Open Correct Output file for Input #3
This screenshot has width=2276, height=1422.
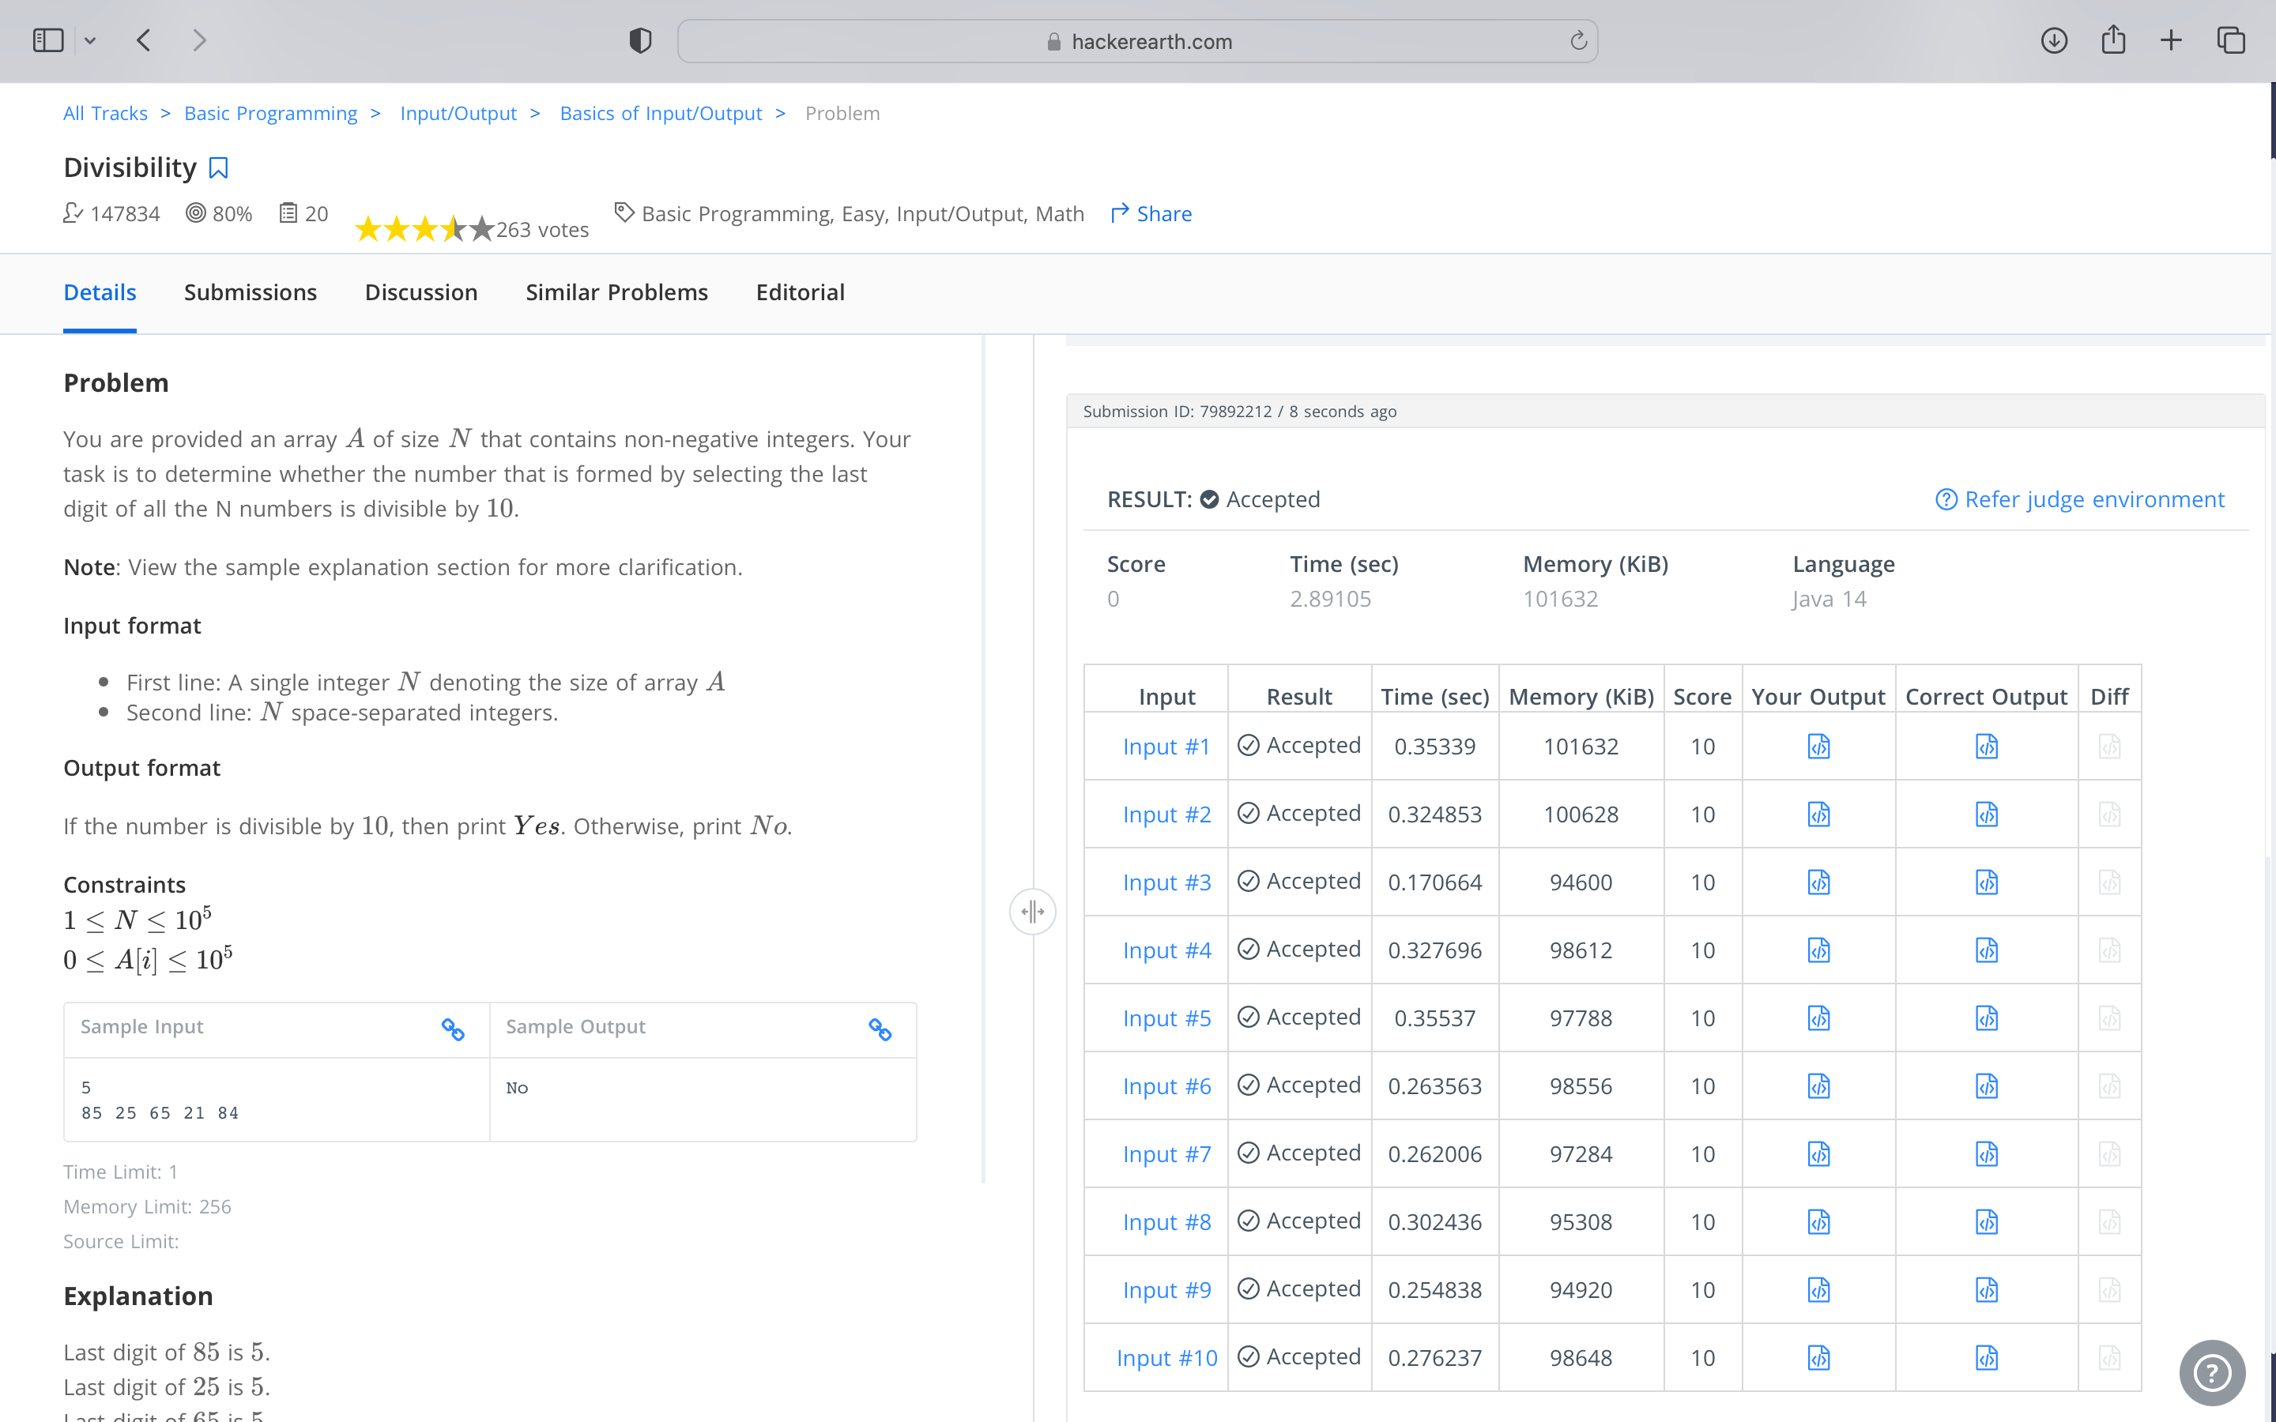tap(1985, 882)
